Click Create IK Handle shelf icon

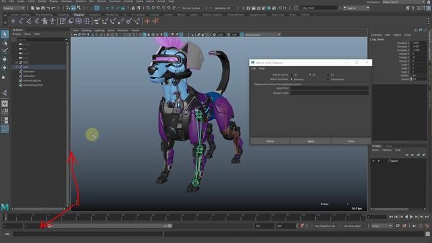(28, 21)
